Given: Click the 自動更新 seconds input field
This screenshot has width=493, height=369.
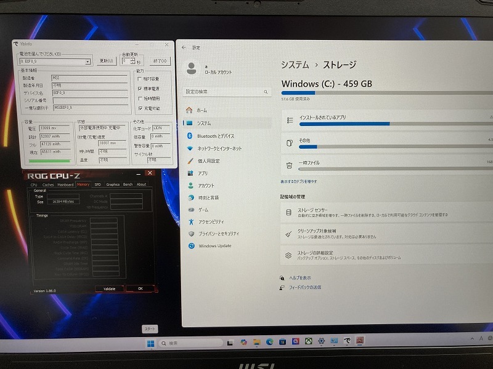Looking at the screenshot, I should click(x=126, y=61).
